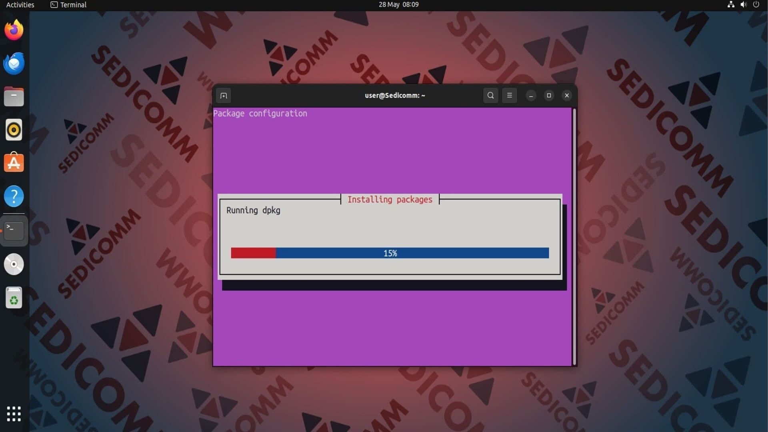The image size is (768, 432).
Task: Show all applications grid
Action: click(x=14, y=414)
